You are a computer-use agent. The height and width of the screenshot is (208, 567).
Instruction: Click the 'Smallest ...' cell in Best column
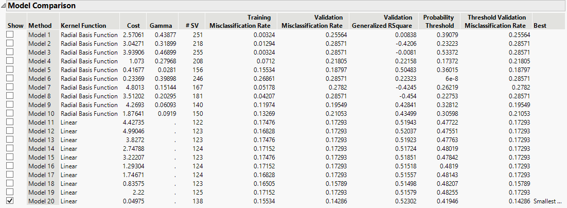coord(547,201)
